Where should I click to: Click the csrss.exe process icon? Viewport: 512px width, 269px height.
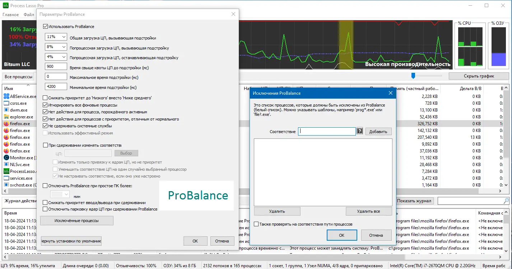6,103
